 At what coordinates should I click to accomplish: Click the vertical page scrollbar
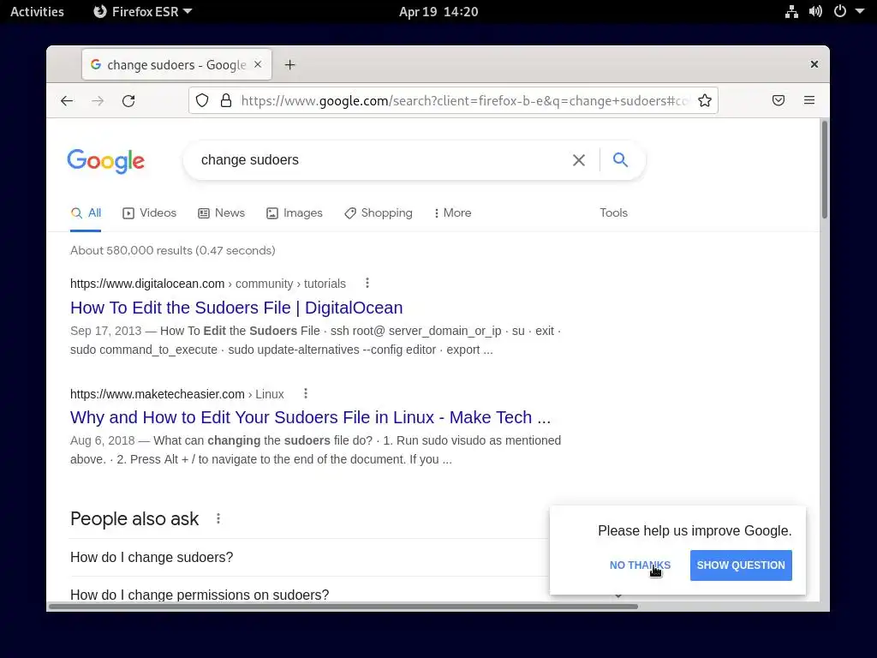825,170
